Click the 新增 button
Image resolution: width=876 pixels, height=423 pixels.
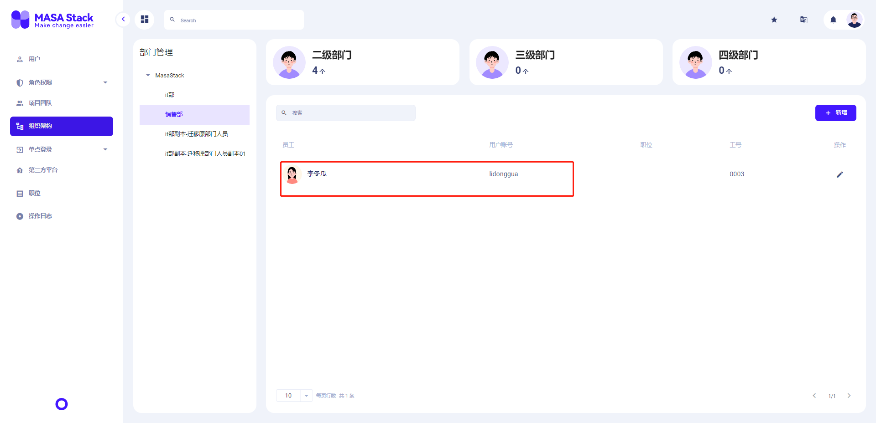coord(836,112)
